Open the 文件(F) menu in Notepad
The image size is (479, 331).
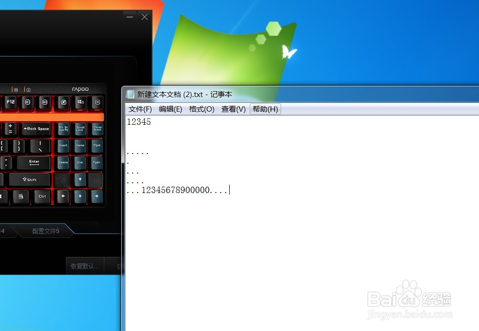point(140,109)
